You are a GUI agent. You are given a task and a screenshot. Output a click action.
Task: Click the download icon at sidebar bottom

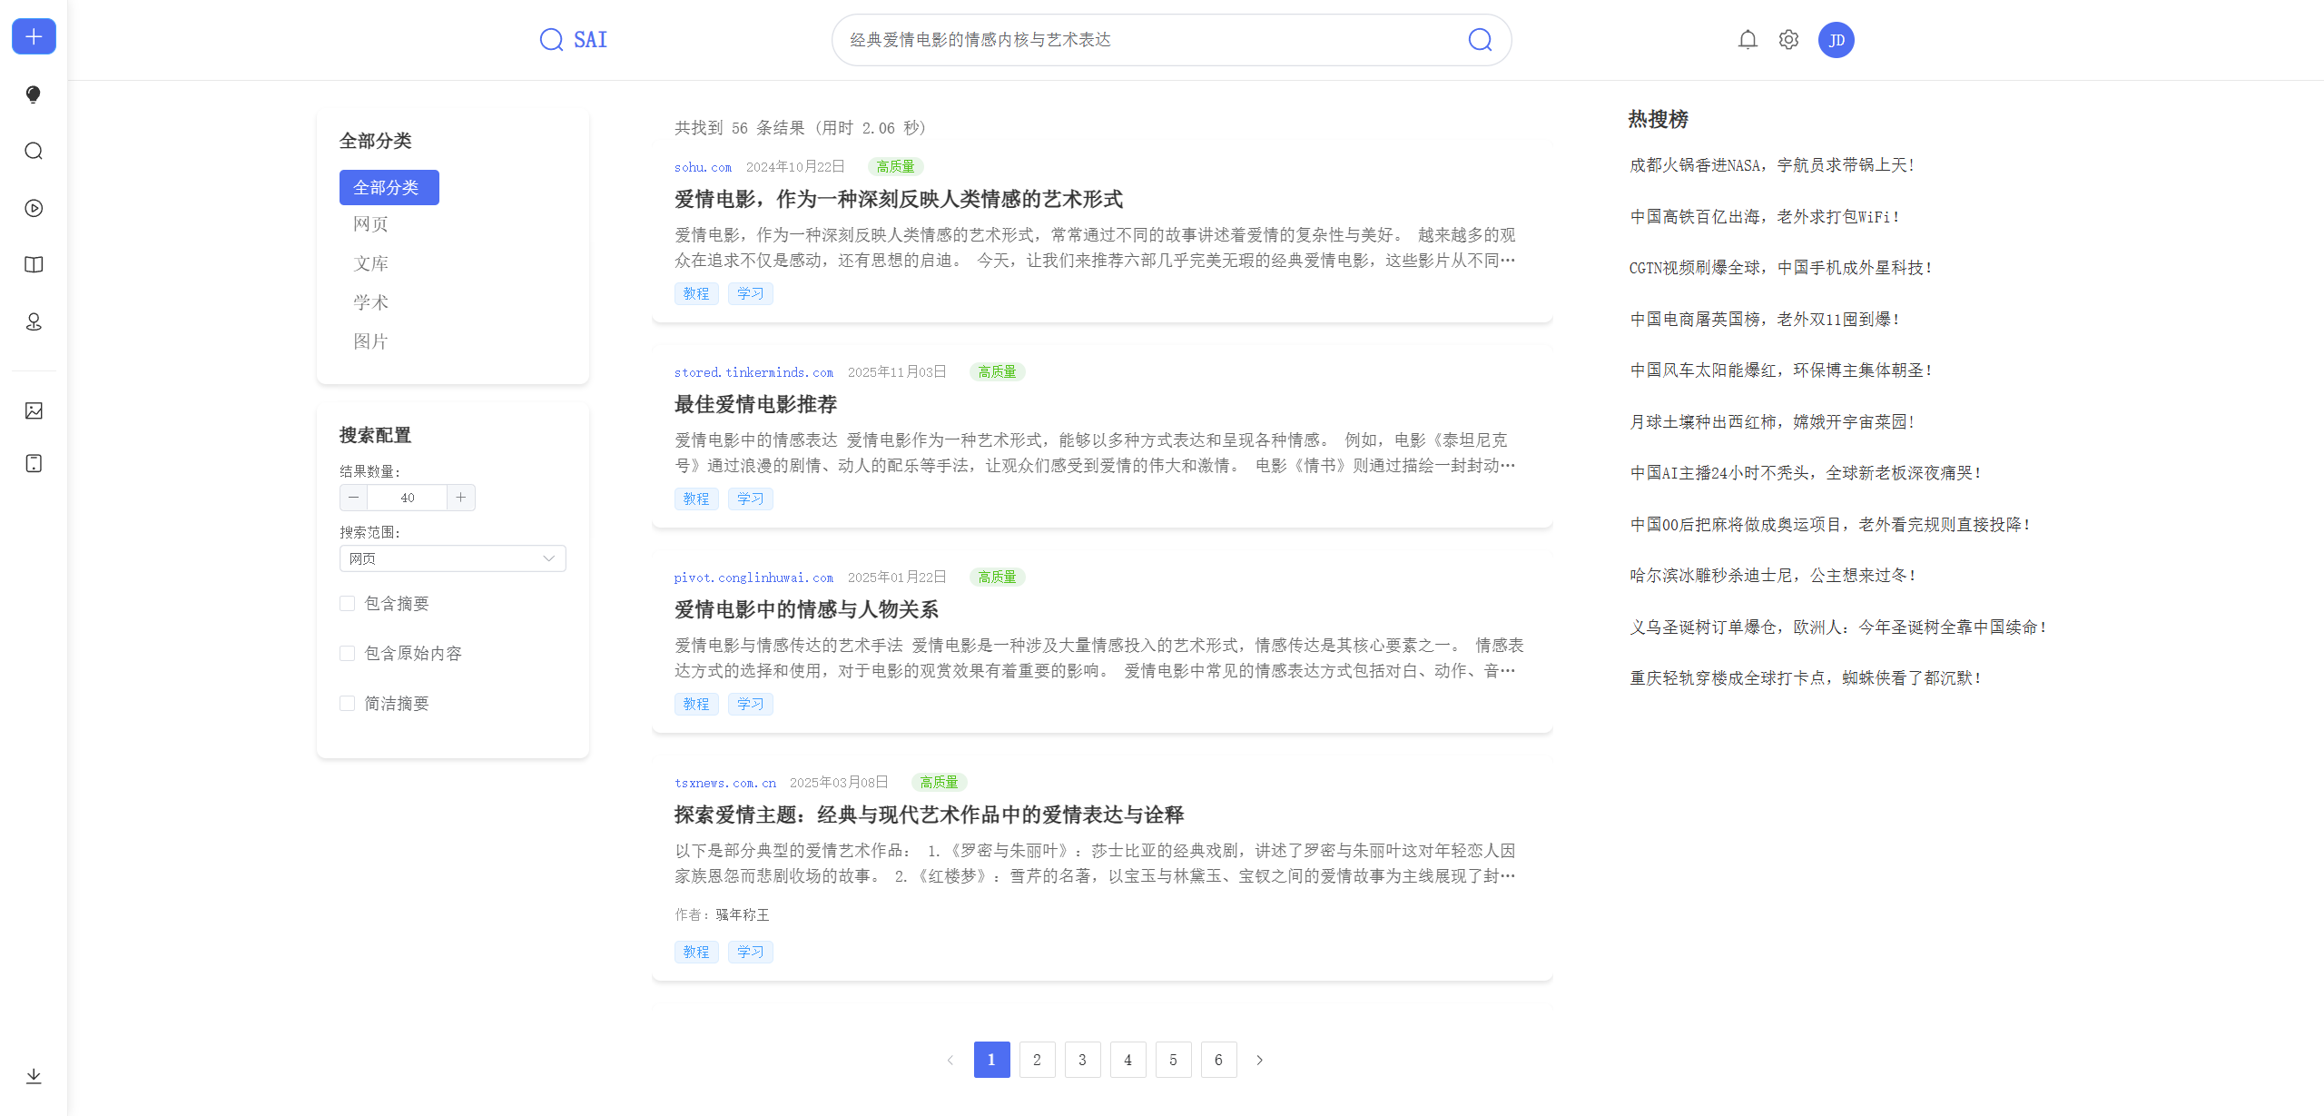click(x=34, y=1076)
